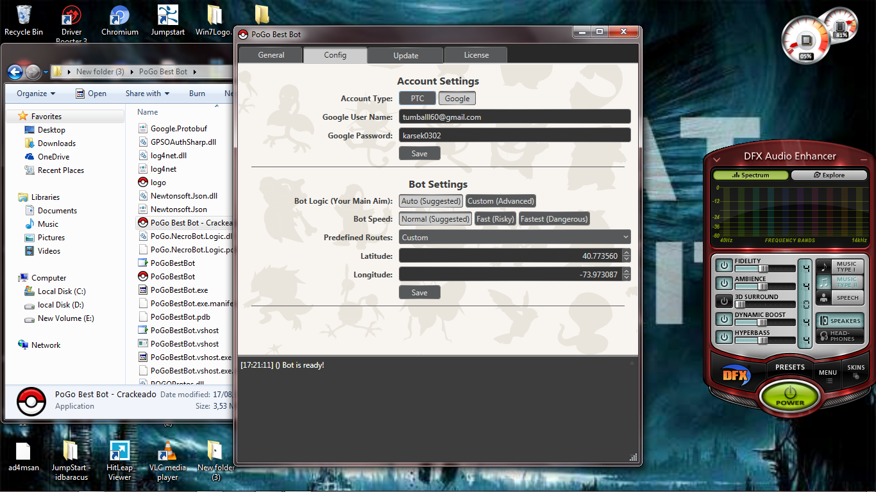Select the logo pokeball file in Explorer
The image size is (876, 492).
(153, 183)
